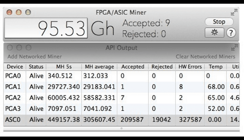244x140 pixels.
Task: Sort by the Device column header
Action: (x=15, y=67)
